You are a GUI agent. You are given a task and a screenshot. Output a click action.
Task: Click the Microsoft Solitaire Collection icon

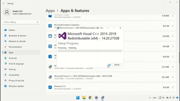pyautogui.click(x=50, y=26)
